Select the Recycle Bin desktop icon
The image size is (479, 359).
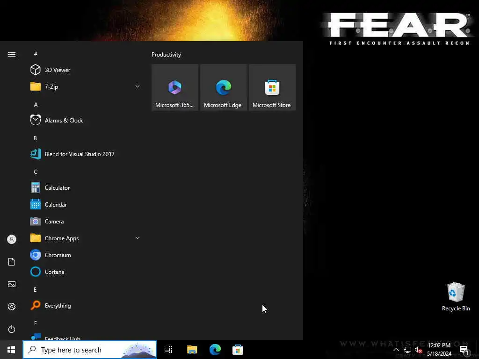456,297
